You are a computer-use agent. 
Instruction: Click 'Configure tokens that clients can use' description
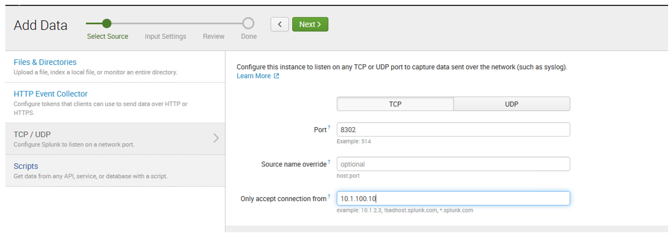tap(100, 108)
